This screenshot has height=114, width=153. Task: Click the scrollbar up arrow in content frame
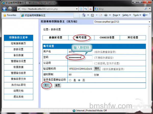click(149, 26)
